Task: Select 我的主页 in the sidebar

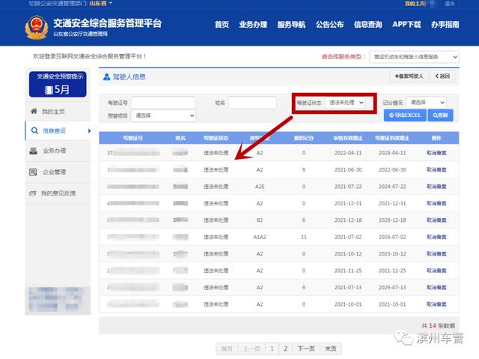Action: click(58, 112)
